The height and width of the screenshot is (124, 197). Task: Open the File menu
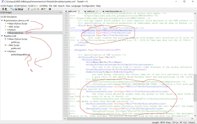click(51, 6)
